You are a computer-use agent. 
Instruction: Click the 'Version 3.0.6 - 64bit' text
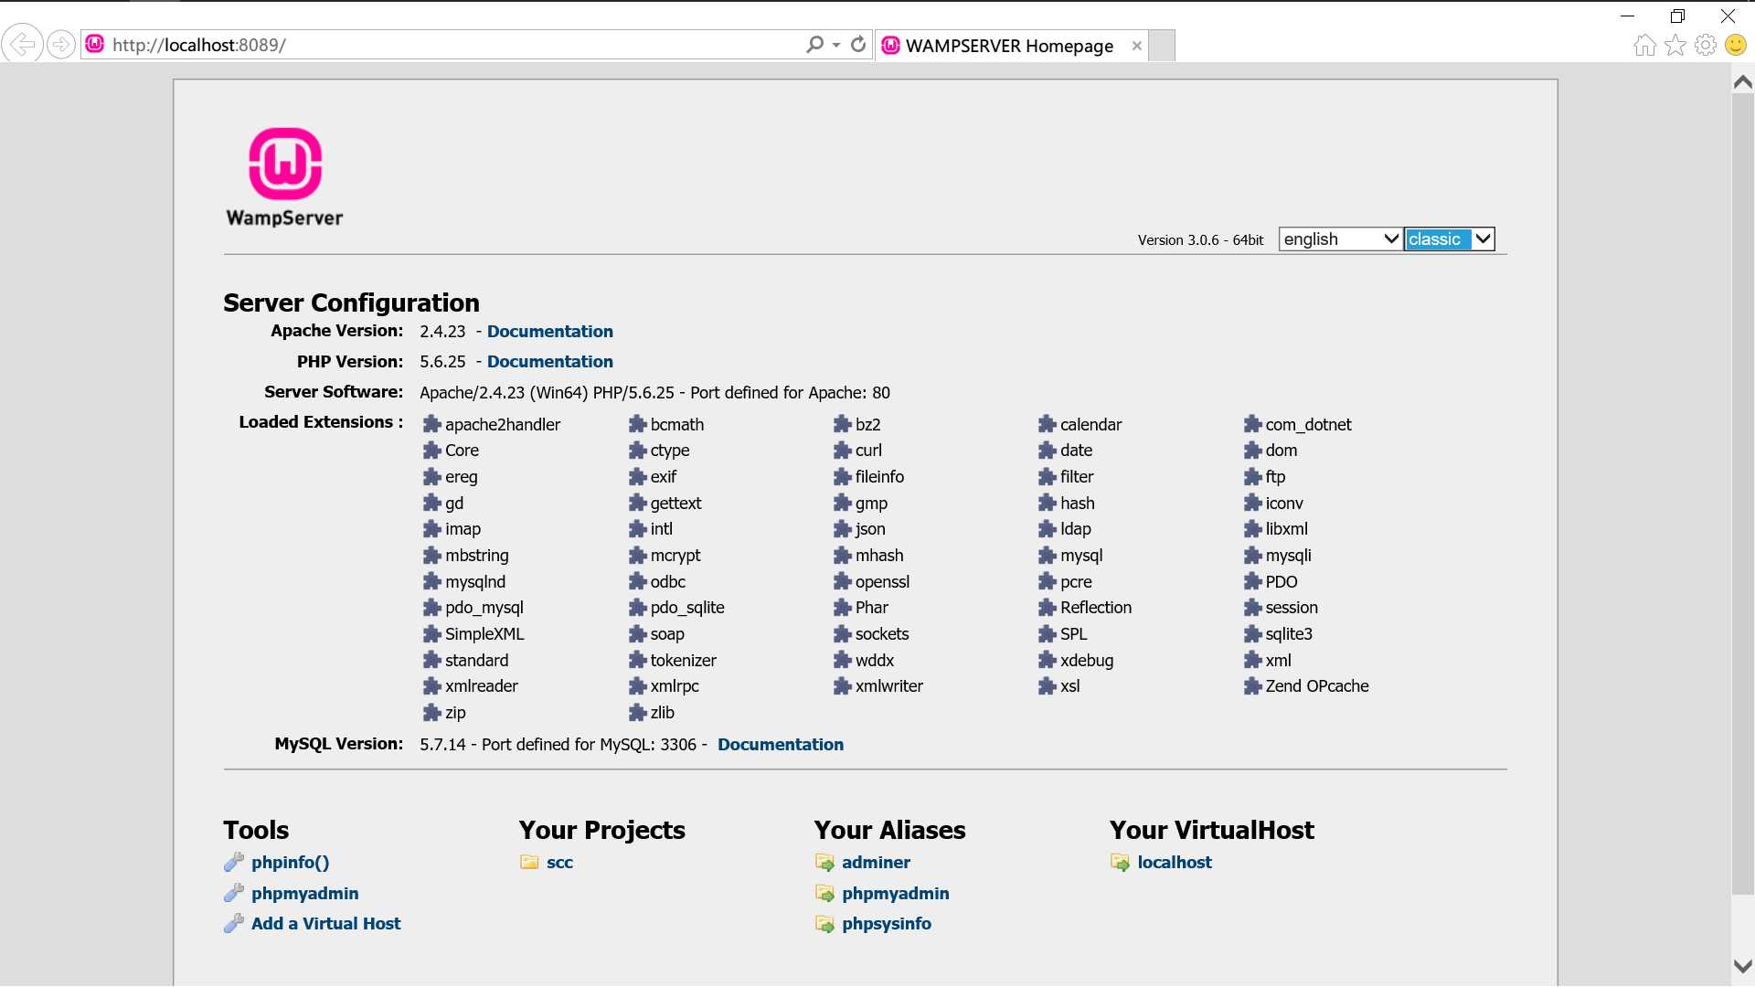[1200, 239]
